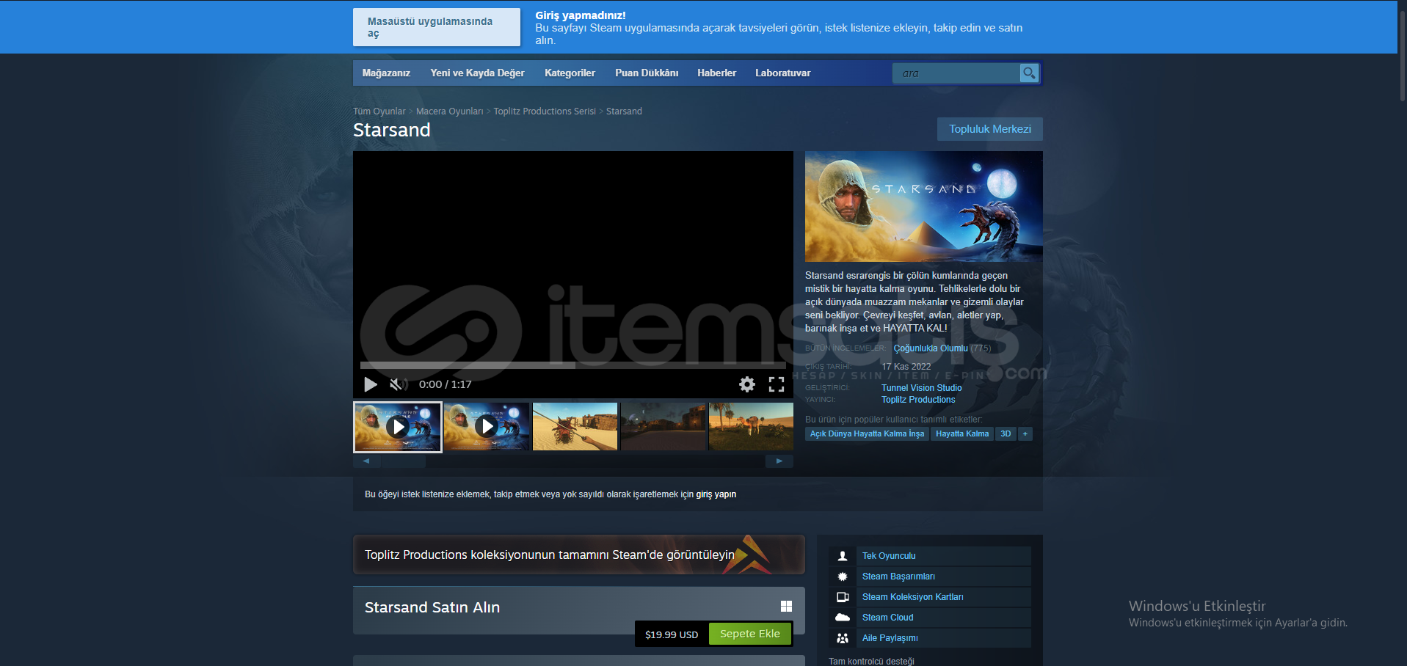Open Çoğunlukla Olumlu reviews link
The image size is (1407, 666).
(x=931, y=348)
